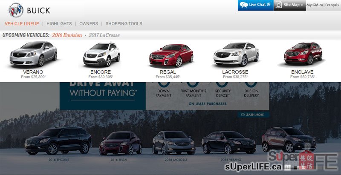Click the Learn More banner button

pos(253,115)
